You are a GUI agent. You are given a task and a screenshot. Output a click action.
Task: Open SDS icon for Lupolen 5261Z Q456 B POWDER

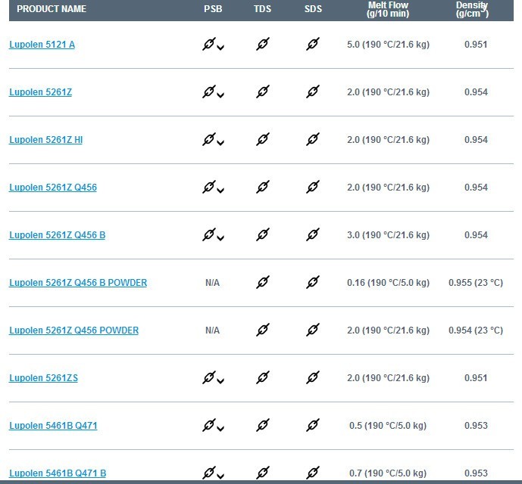click(313, 282)
